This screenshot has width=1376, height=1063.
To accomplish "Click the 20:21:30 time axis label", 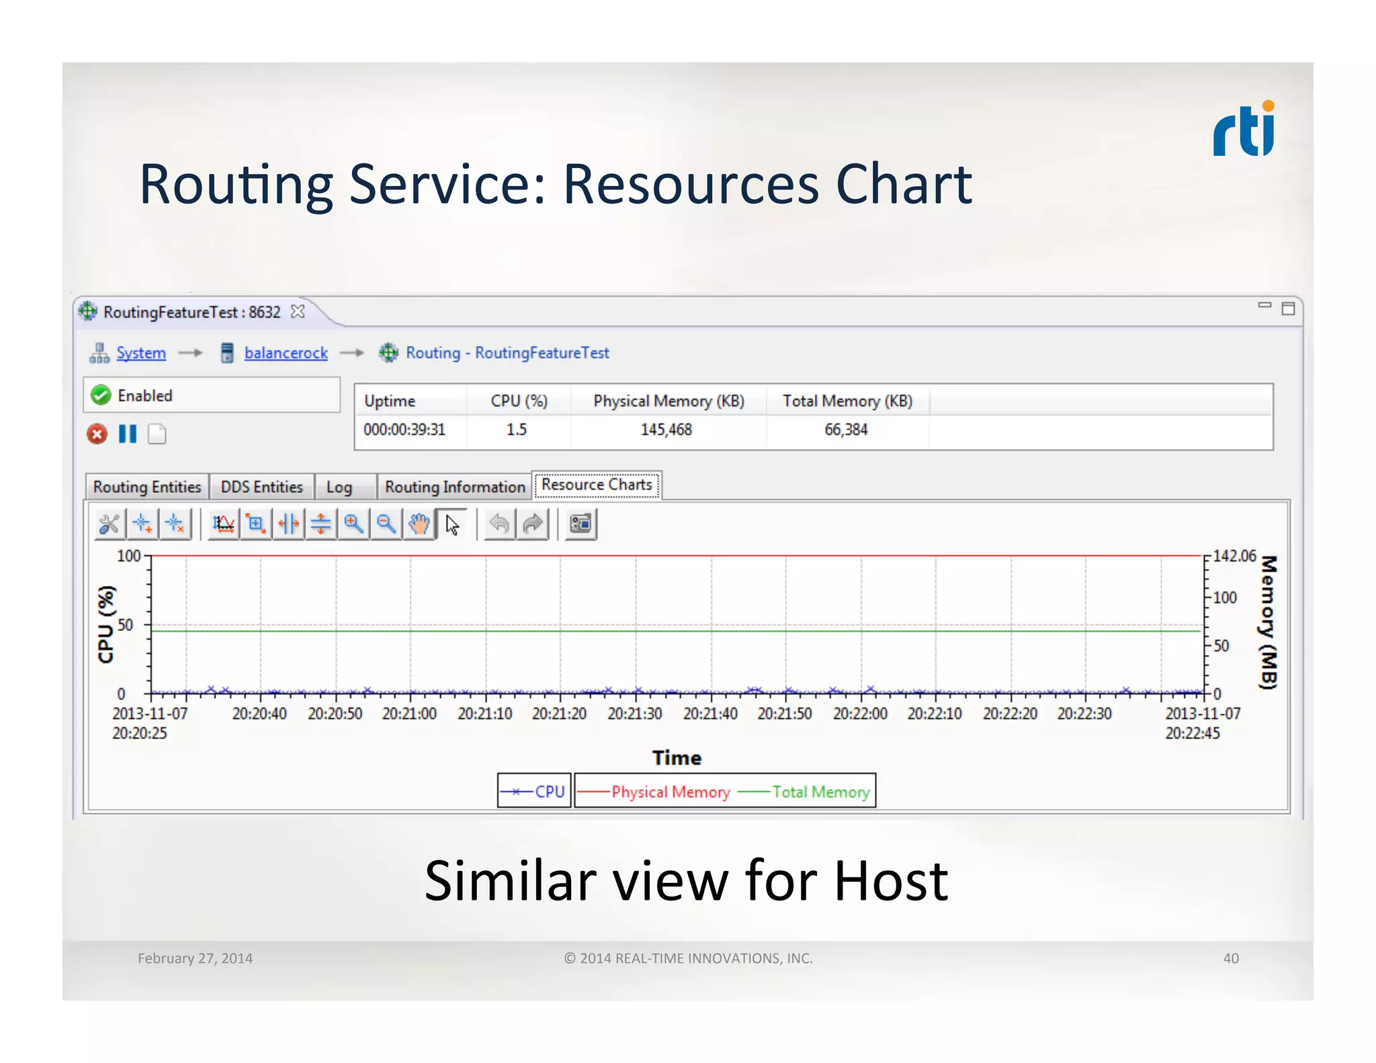I will [635, 714].
